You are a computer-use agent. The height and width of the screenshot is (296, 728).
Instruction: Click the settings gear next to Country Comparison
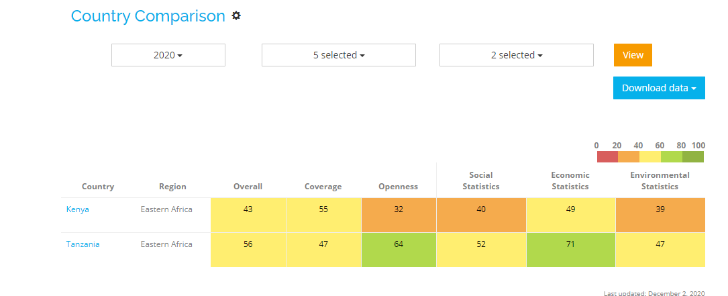236,15
